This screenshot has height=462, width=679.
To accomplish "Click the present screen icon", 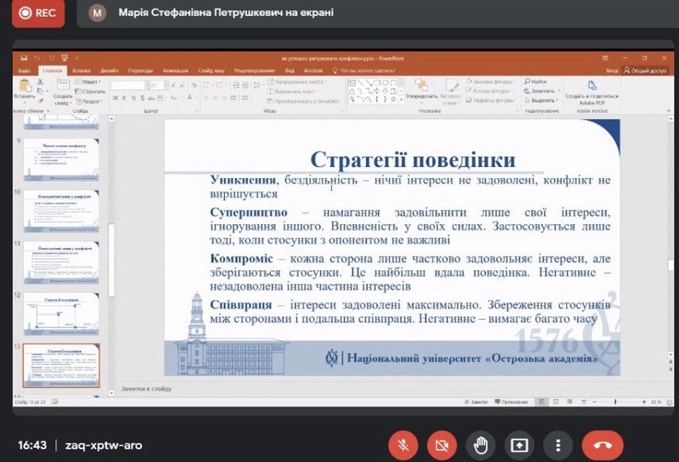I will [x=519, y=445].
